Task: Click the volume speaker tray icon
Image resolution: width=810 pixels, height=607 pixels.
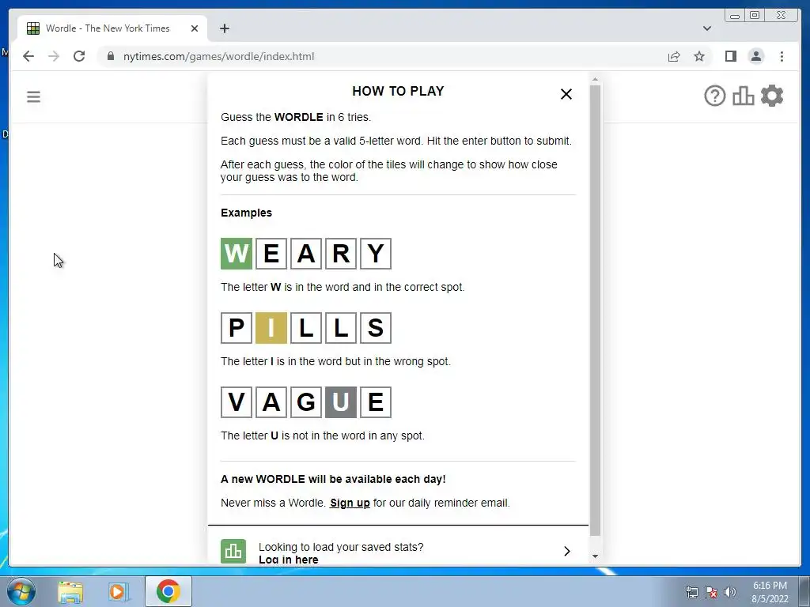Action: pyautogui.click(x=730, y=592)
